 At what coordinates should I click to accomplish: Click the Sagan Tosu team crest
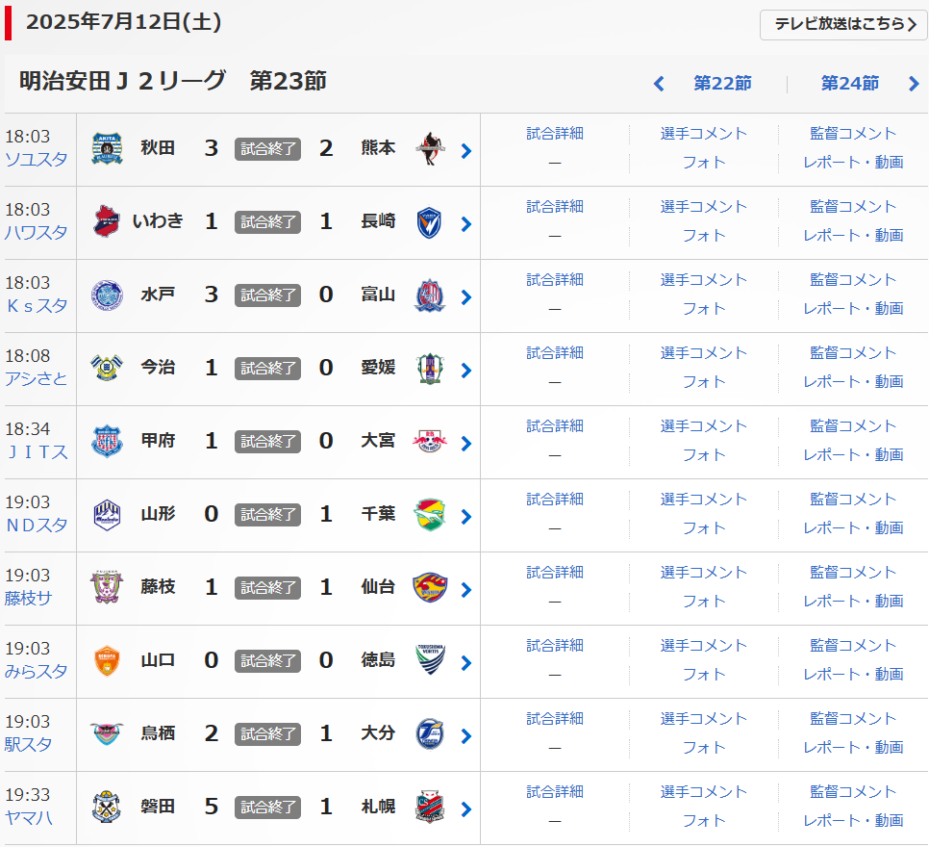[x=107, y=733]
